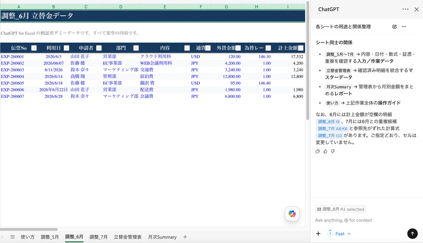Select cell EXP-260605
The height and width of the screenshot is (243, 423).
tap(19, 83)
